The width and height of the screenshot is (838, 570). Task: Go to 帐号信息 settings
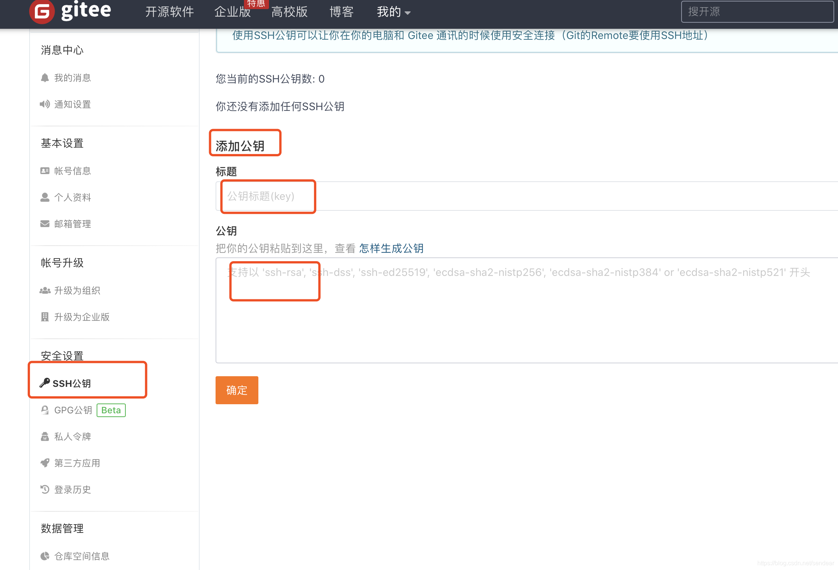click(x=72, y=171)
